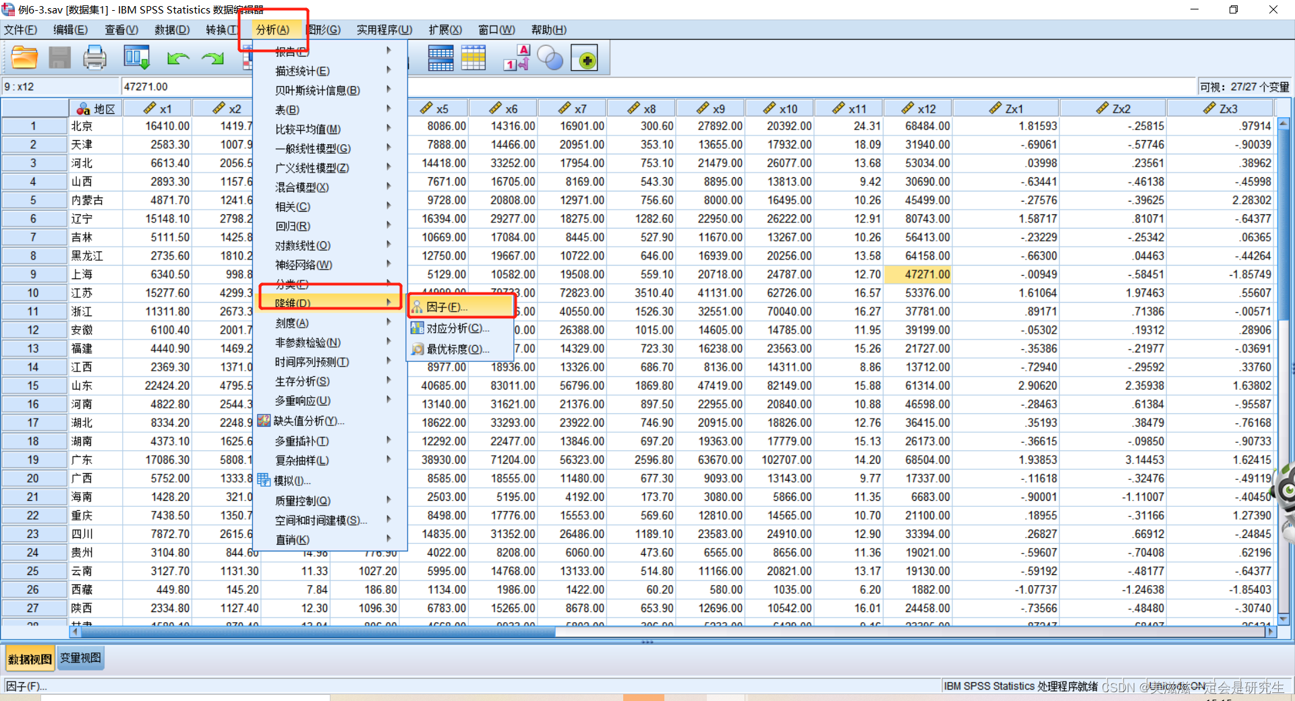Click the optimal scaling icon beside 最优标度

tap(418, 349)
